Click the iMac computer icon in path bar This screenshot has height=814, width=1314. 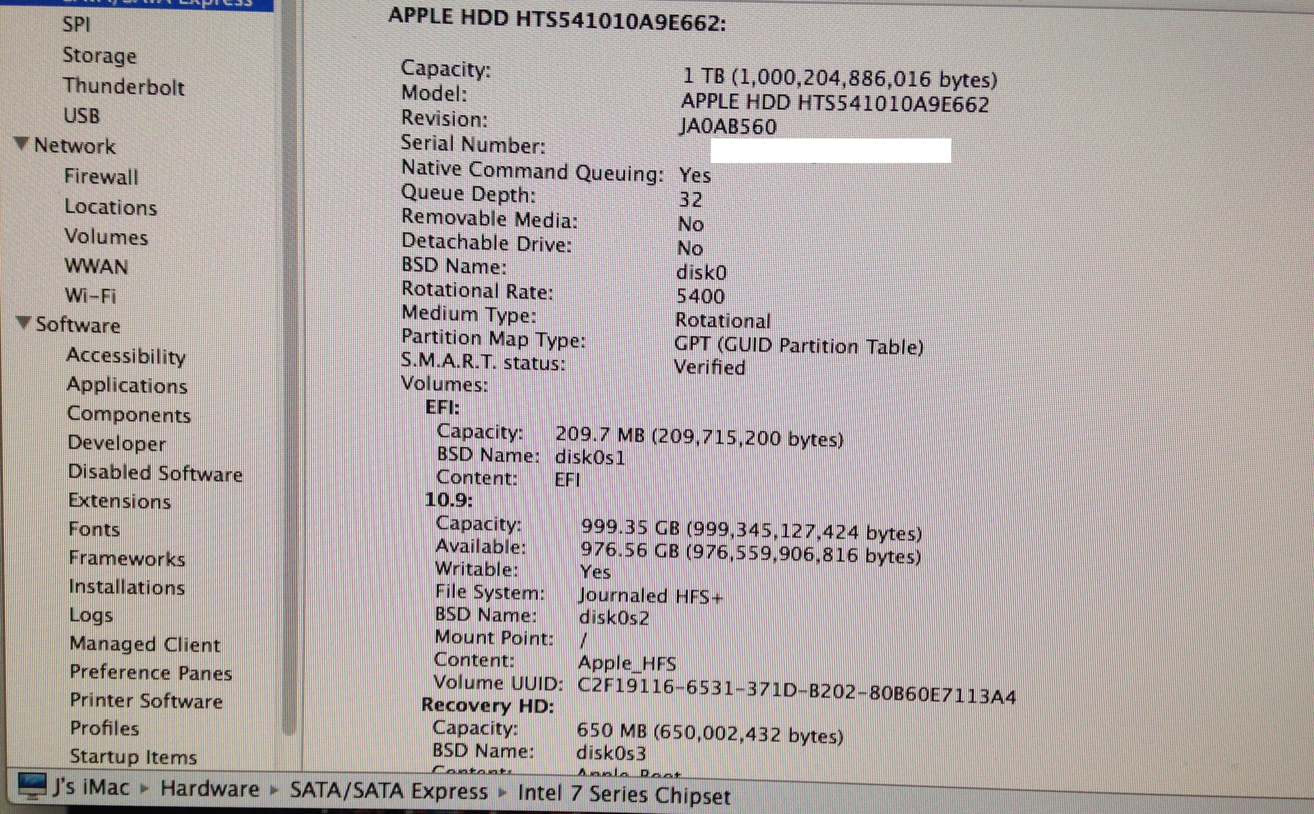click(x=32, y=786)
